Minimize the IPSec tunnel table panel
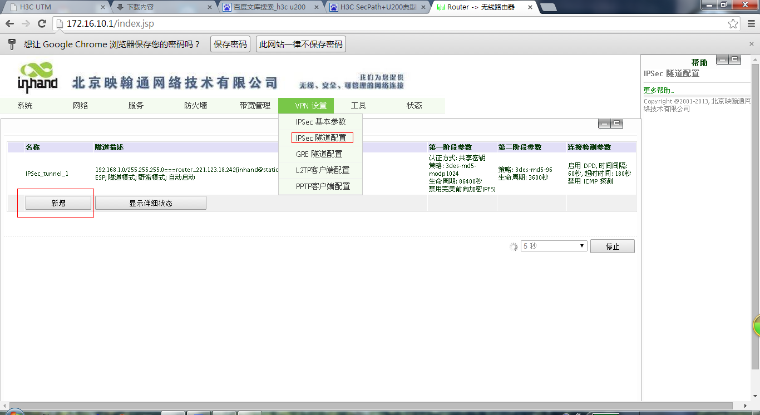The height and width of the screenshot is (415, 760). pos(604,123)
